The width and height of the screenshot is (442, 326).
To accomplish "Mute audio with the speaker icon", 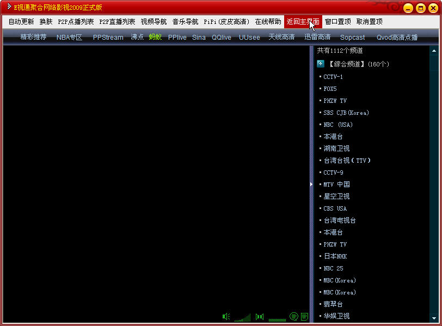I will 226,316.
